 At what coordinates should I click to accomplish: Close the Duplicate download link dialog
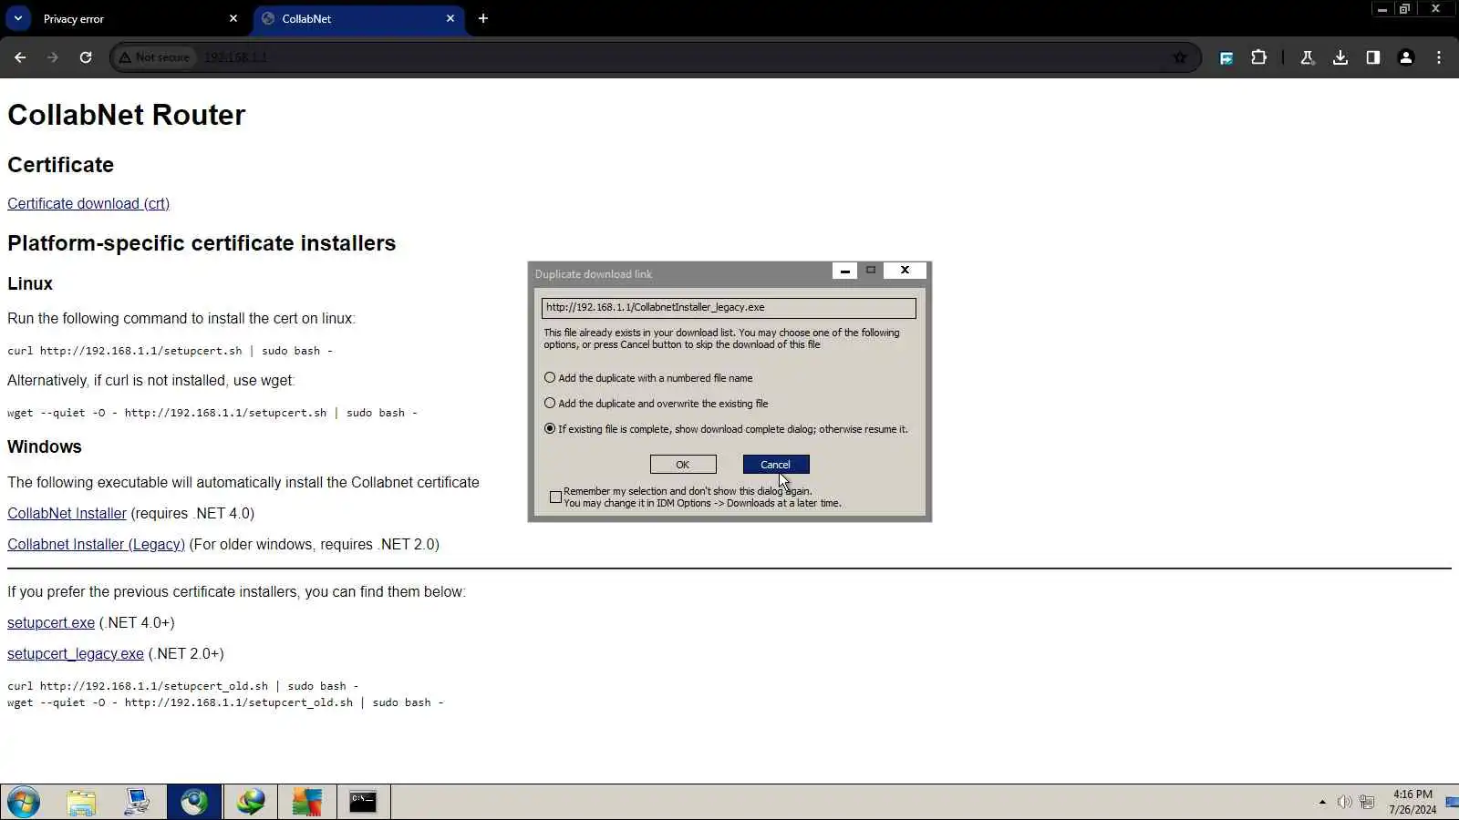point(905,271)
